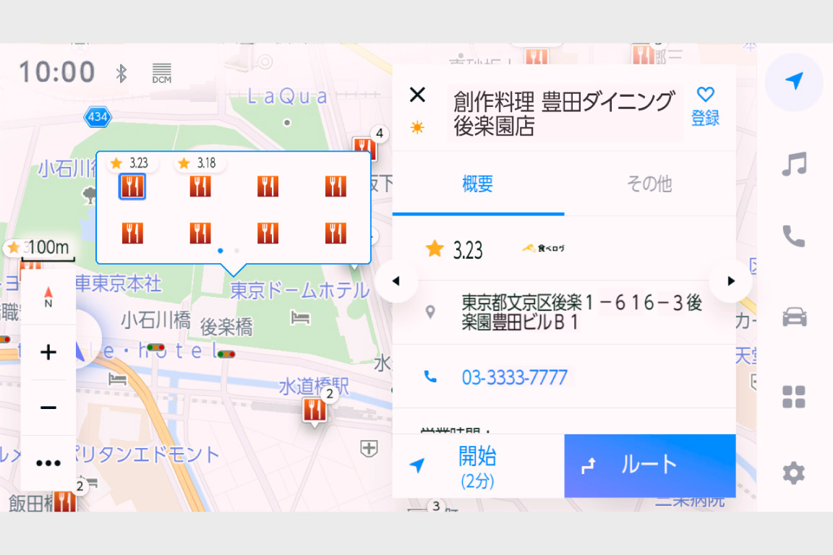Select the current location arrow icon
The width and height of the screenshot is (833, 555).
point(794,82)
